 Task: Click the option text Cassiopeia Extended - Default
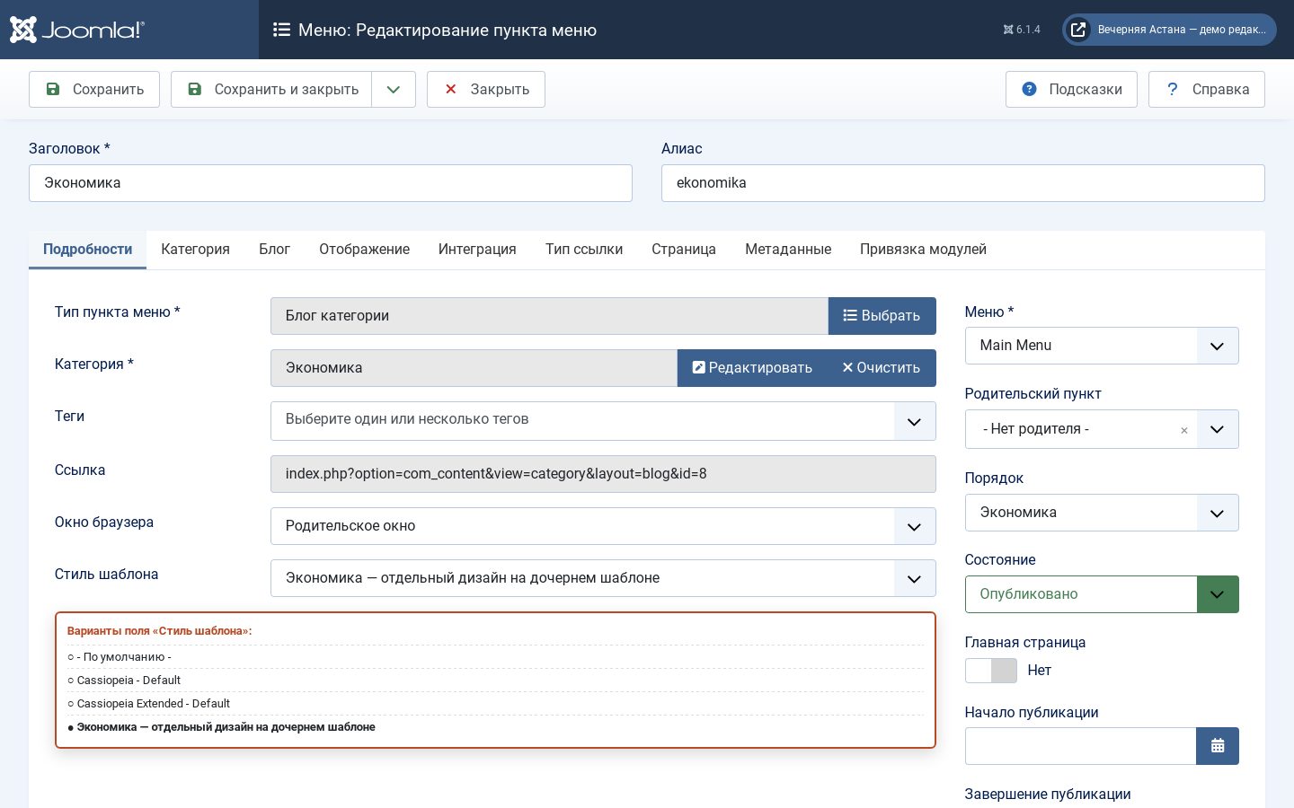154,704
